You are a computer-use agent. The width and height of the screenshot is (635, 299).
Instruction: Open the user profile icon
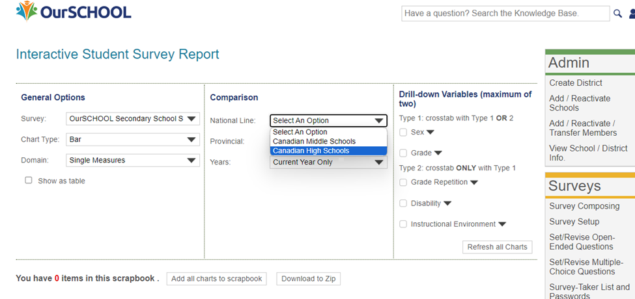click(x=632, y=14)
